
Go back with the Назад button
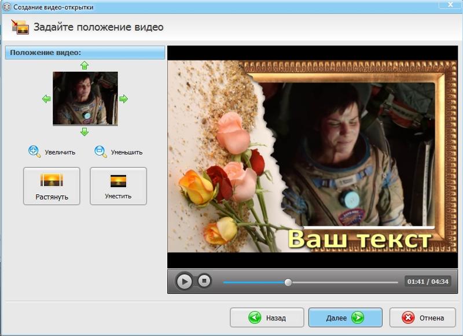click(267, 317)
